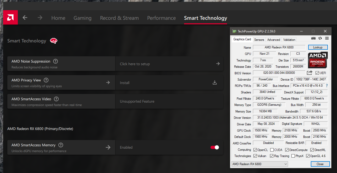Click the Lookup button

click(x=318, y=47)
